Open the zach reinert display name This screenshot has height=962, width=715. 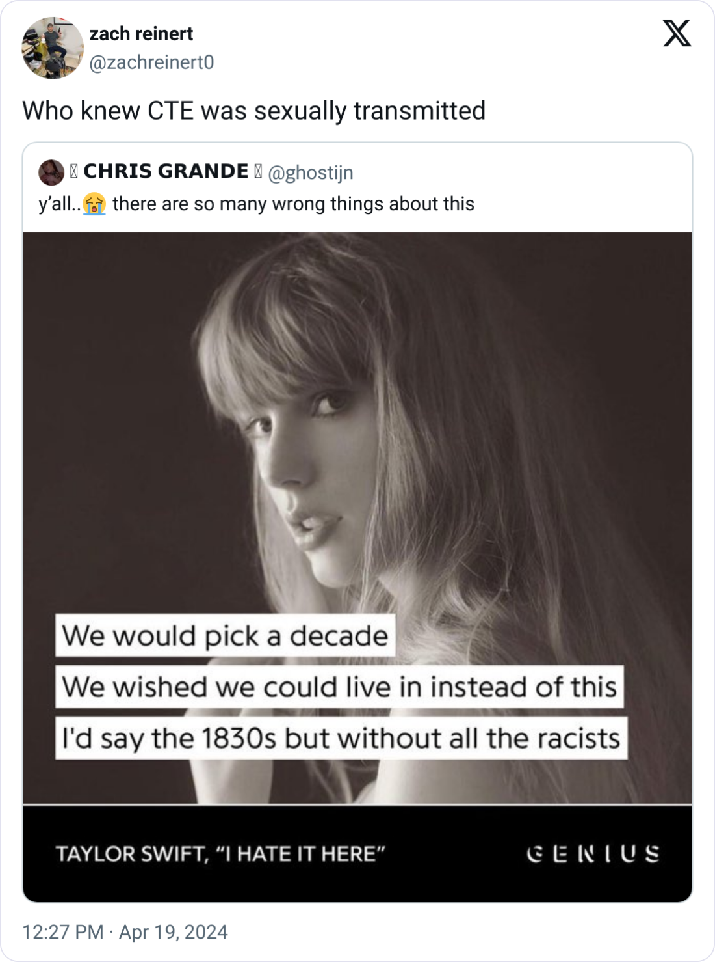pos(141,34)
